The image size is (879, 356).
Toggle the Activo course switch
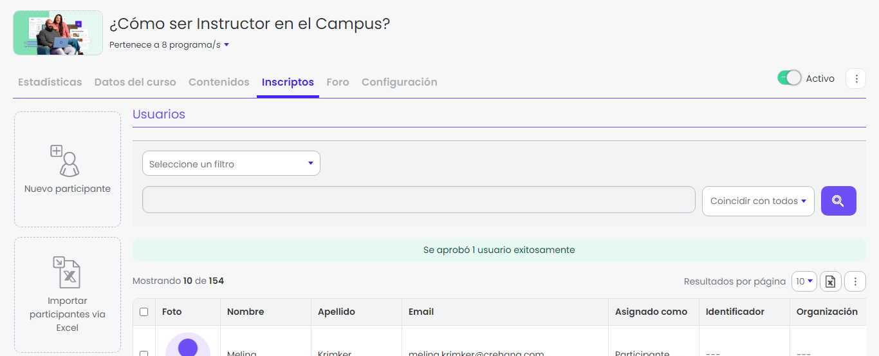point(789,78)
